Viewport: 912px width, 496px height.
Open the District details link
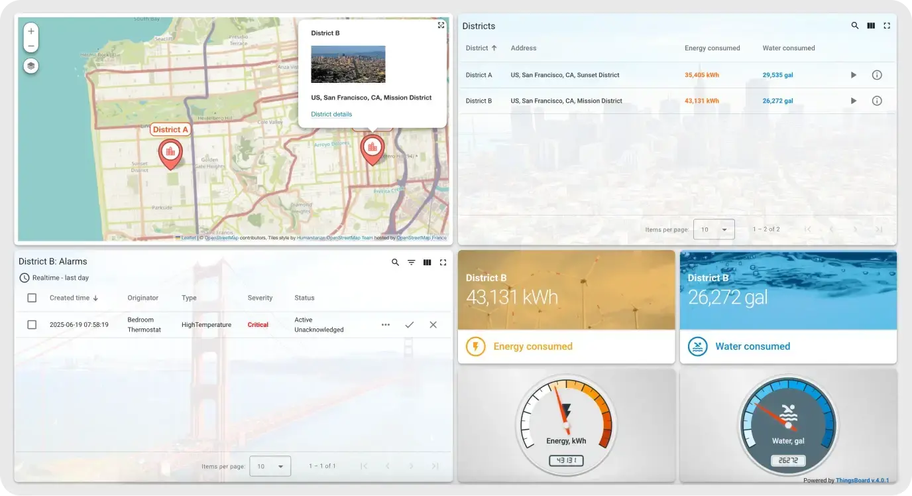[x=331, y=114]
